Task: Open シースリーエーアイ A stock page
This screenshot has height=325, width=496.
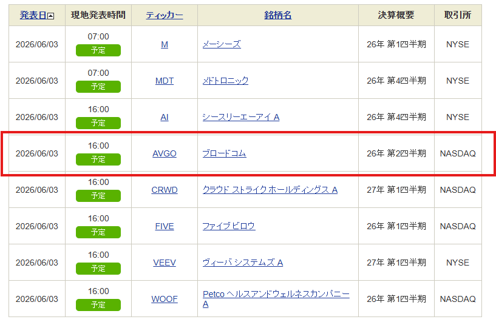Action: click(241, 117)
